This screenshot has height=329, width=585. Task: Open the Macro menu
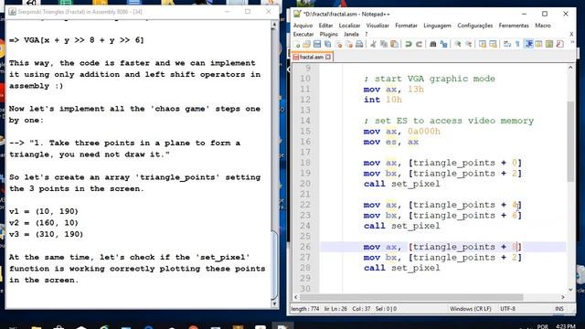click(542, 26)
